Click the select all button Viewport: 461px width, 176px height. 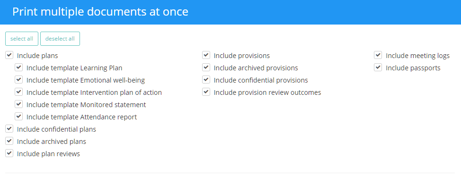pyautogui.click(x=22, y=39)
